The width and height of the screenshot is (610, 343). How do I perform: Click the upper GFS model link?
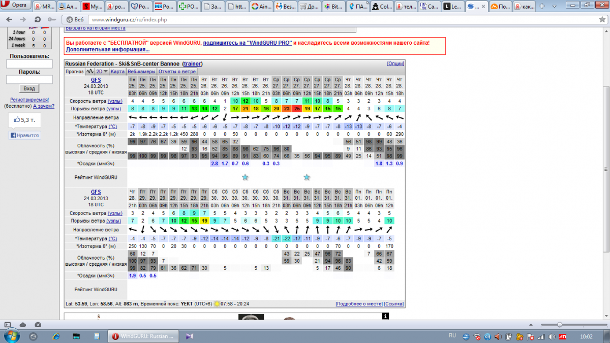96,80
